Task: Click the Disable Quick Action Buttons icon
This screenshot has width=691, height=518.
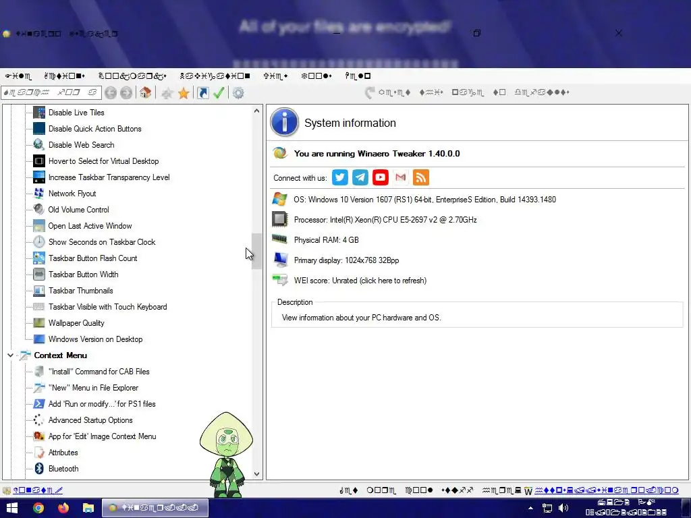Action: point(38,129)
